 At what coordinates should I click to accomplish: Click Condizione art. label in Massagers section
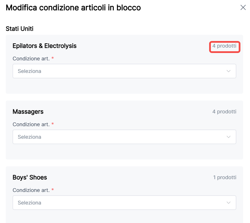click(31, 124)
